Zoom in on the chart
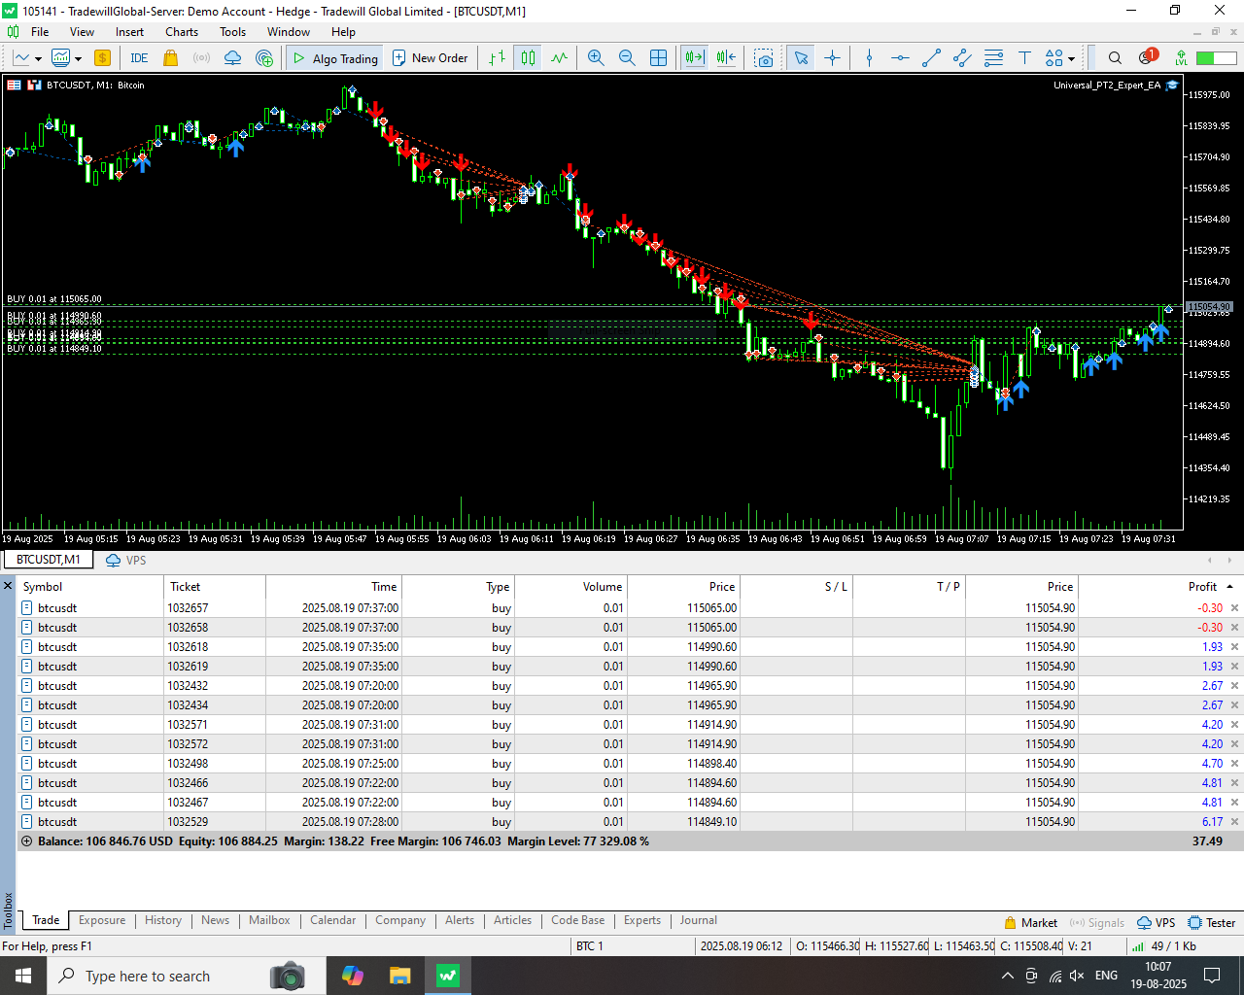 (x=596, y=58)
